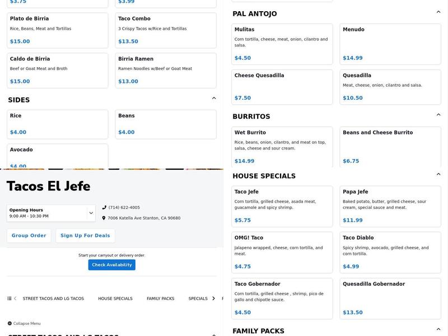Collapse the FAMILY PACKS section

point(438,329)
